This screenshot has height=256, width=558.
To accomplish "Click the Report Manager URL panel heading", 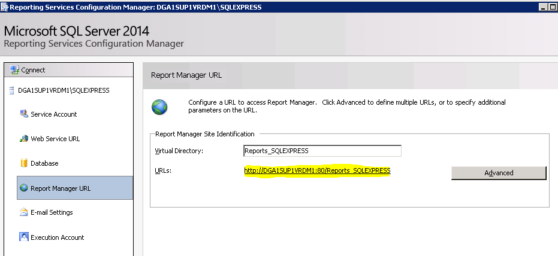I will click(x=186, y=75).
